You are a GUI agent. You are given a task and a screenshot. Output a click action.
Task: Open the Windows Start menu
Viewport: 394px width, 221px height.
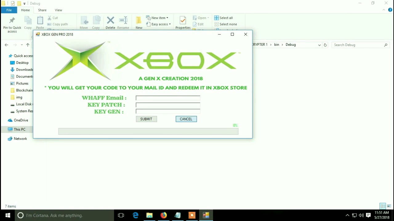click(8, 215)
